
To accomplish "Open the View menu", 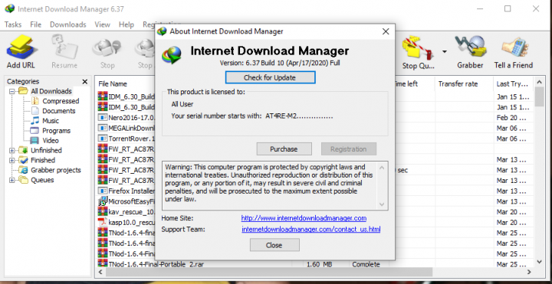I will (x=102, y=24).
